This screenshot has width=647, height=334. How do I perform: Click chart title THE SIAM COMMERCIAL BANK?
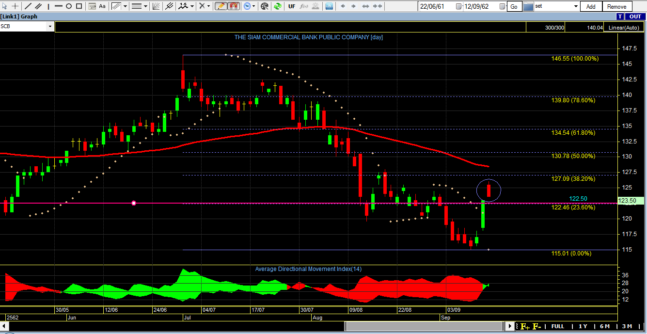pyautogui.click(x=309, y=37)
